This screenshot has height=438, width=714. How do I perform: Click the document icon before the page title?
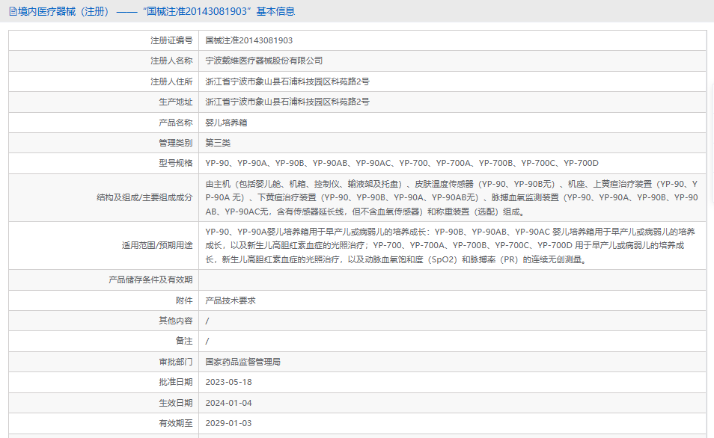coord(13,11)
